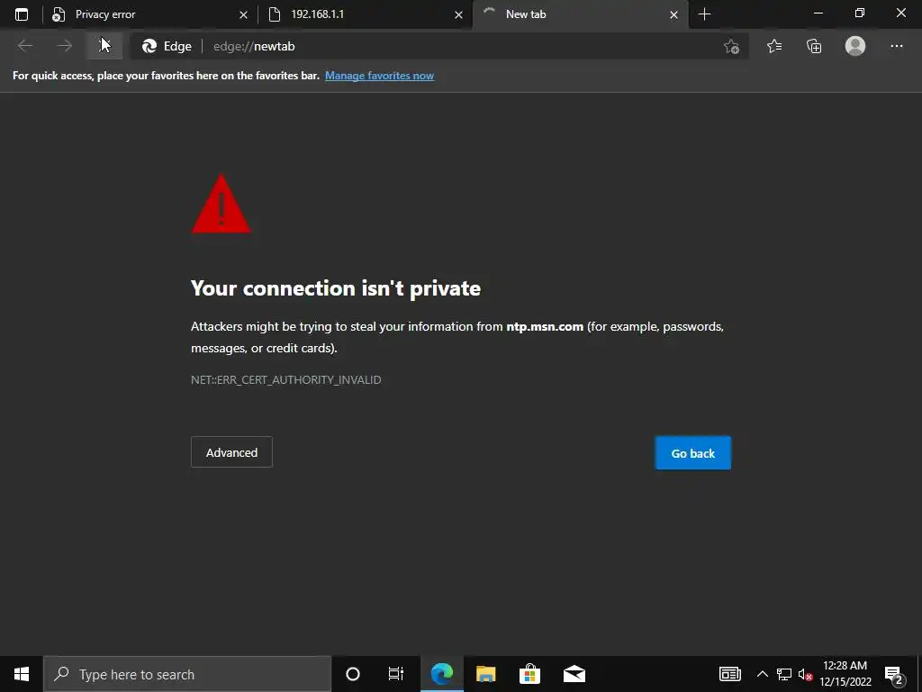Screen dimensions: 922x692
Task: Click the Edge icon in taskbar
Action: 442,674
